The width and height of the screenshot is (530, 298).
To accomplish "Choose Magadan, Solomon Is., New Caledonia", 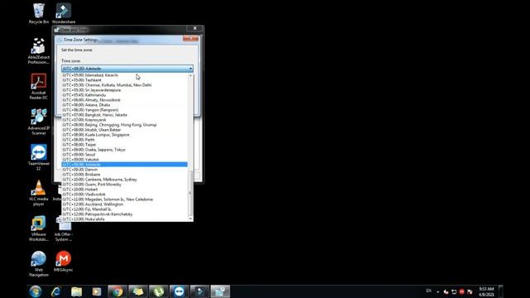I will coord(124,199).
